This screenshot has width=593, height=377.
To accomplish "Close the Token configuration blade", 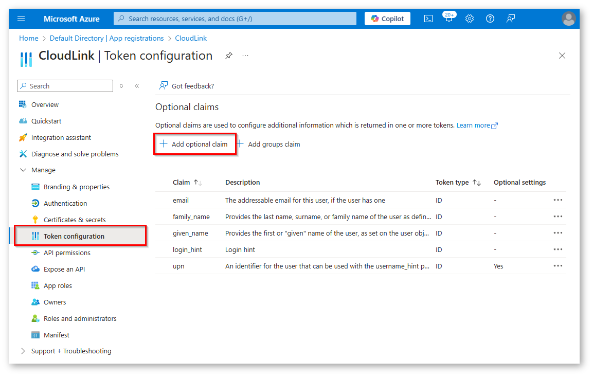I will (562, 56).
